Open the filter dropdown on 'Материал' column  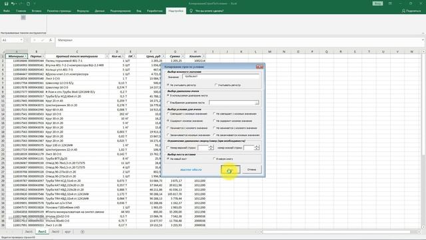[26, 56]
